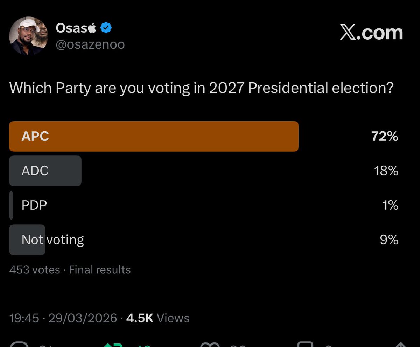Open the @osazenoo handle link

tap(90, 45)
